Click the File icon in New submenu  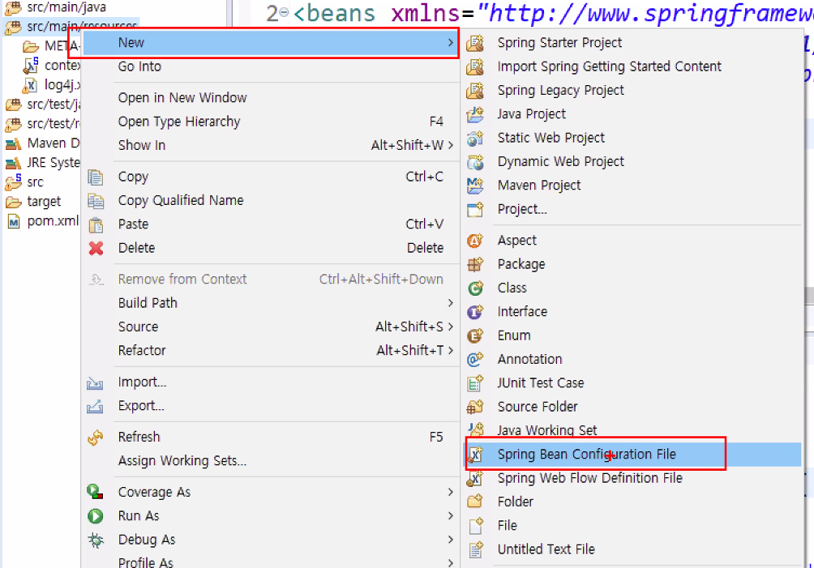pyautogui.click(x=476, y=526)
